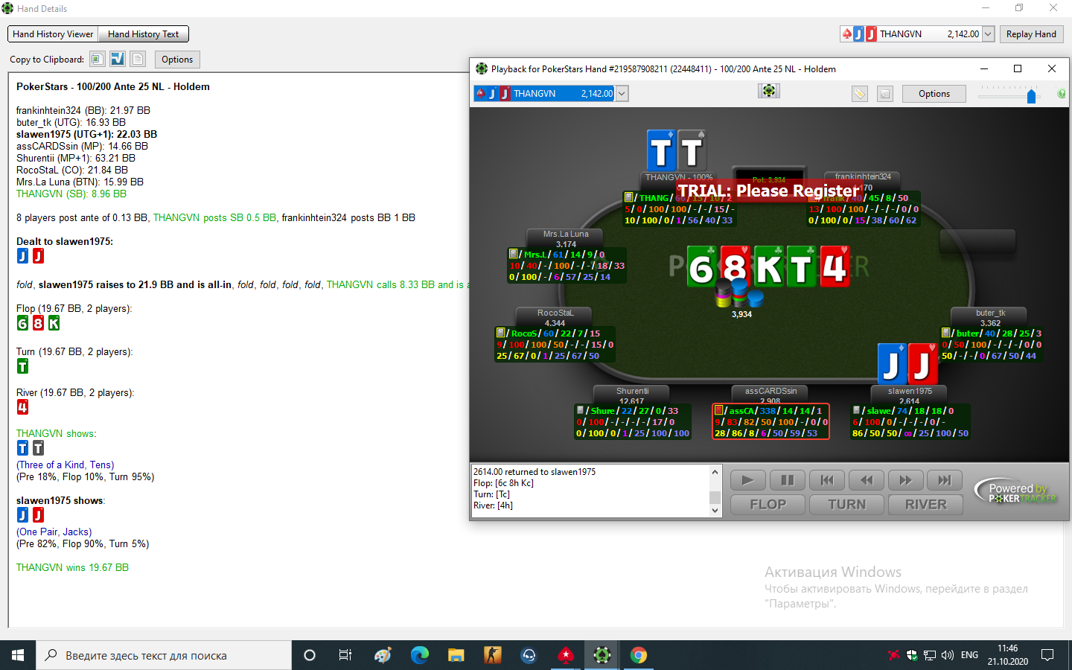
Task: Click poker chip icon in replayer toolbar
Action: (x=768, y=90)
